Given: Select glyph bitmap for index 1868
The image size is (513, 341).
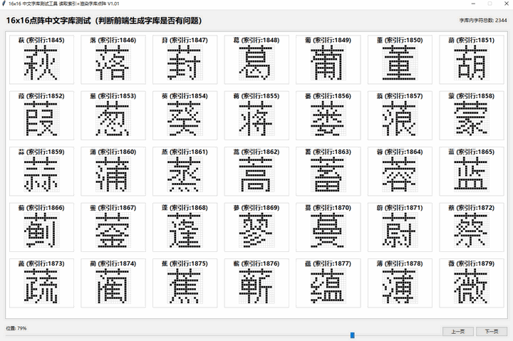Looking at the screenshot, I should (185, 231).
